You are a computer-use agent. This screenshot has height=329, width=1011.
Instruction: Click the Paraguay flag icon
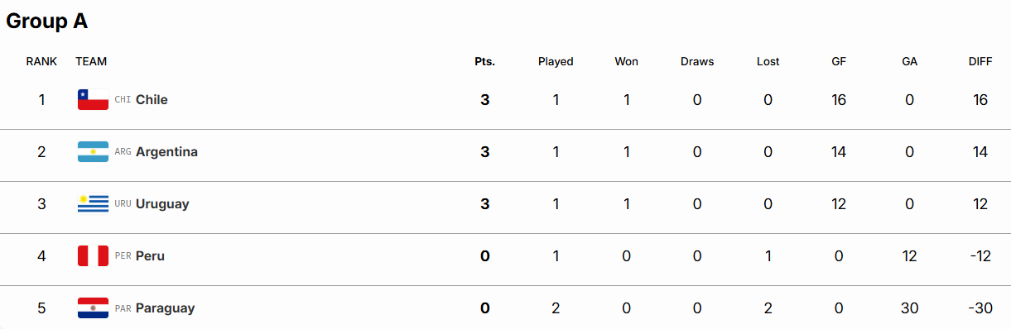pyautogui.click(x=93, y=308)
